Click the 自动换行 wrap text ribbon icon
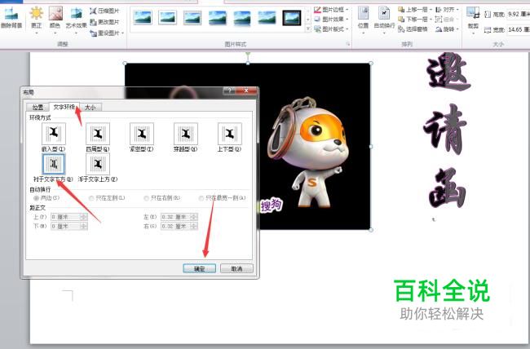The image size is (530, 349). (x=384, y=14)
